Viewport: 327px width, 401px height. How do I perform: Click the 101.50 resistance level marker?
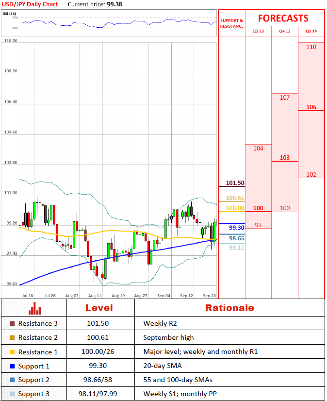click(235, 183)
